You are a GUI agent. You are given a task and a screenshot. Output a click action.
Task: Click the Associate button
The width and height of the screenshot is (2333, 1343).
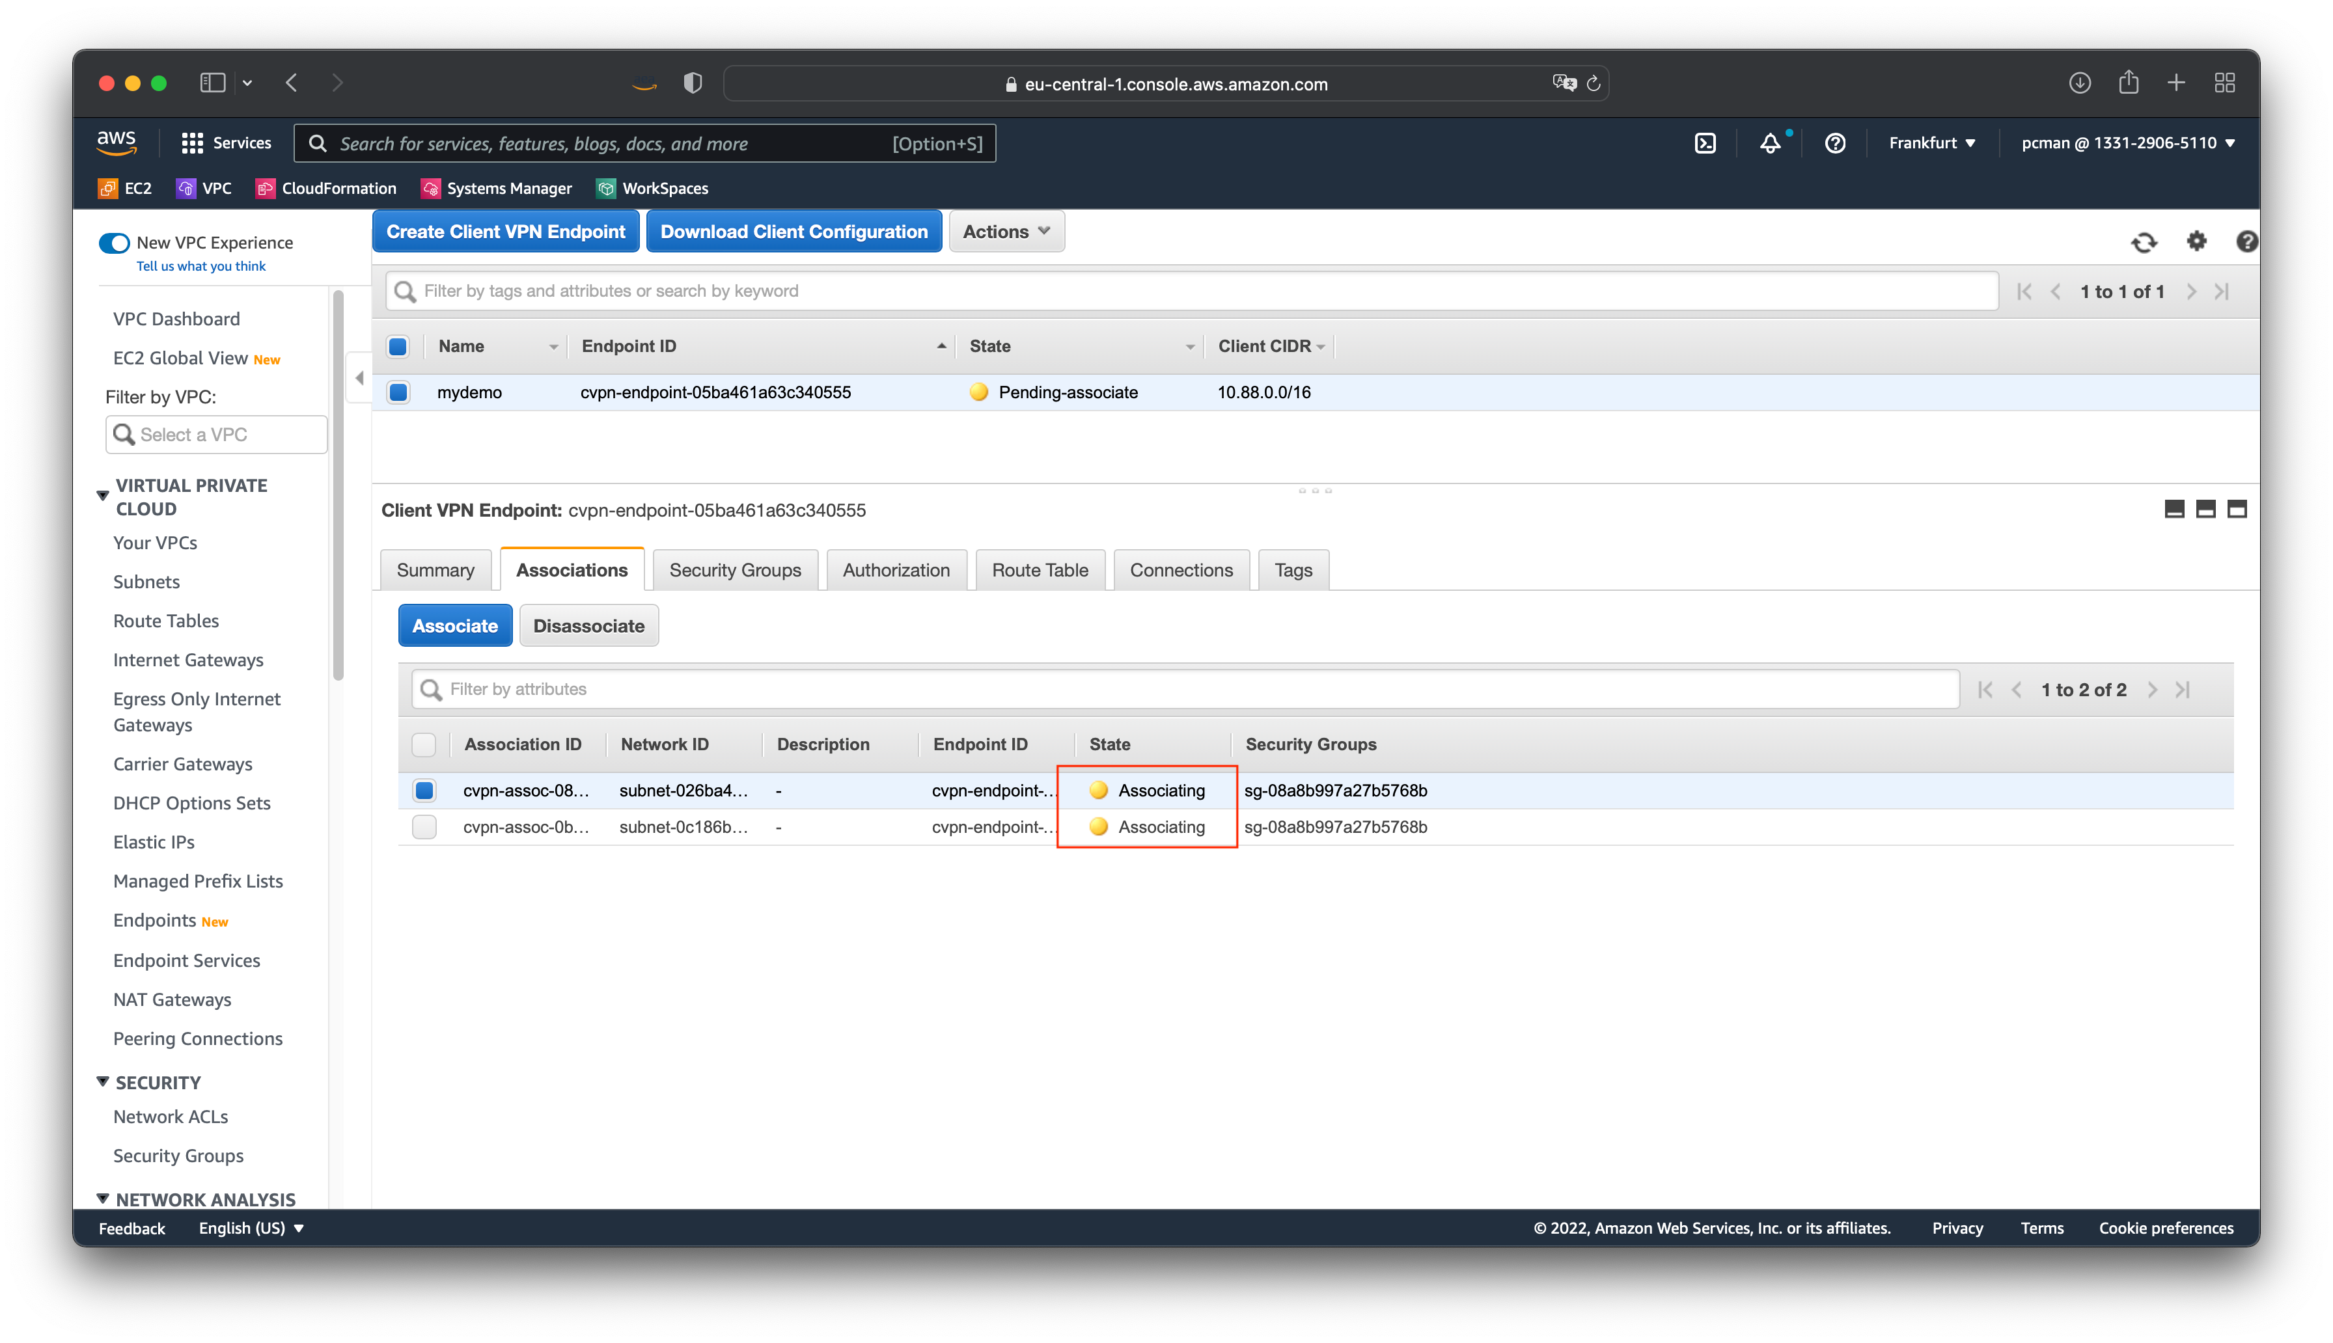(455, 625)
